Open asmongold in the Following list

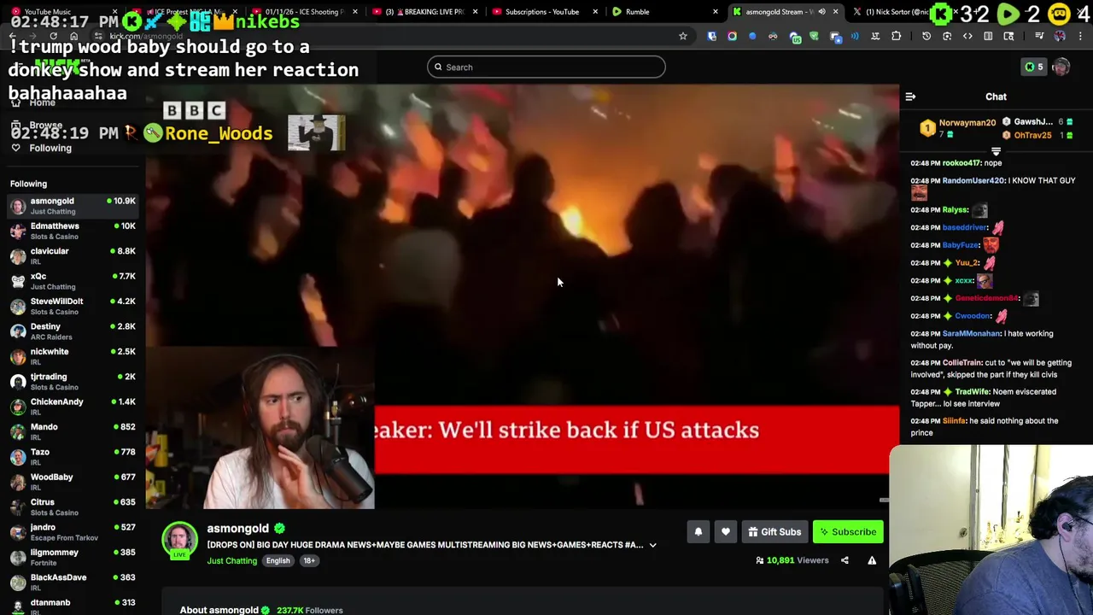click(73, 205)
